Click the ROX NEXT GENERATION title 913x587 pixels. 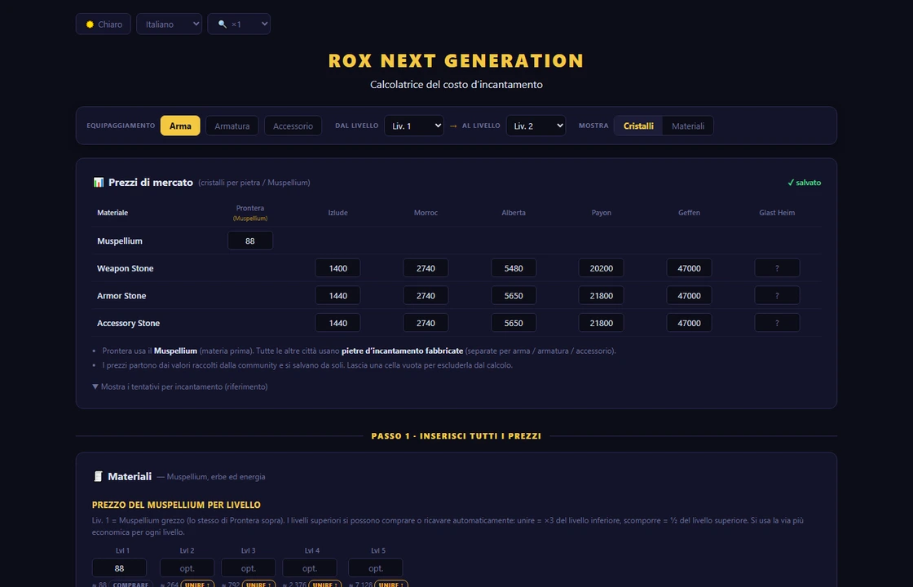click(456, 60)
